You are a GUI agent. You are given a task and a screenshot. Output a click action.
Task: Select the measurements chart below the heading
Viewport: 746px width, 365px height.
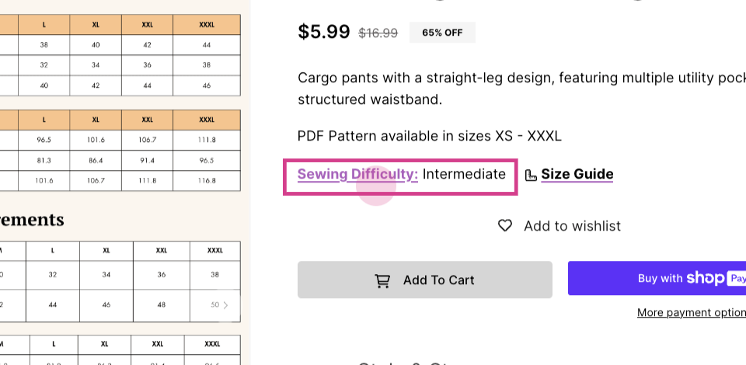point(120,281)
